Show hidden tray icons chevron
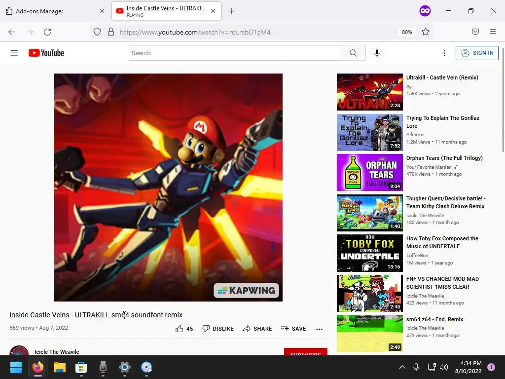 point(402,367)
